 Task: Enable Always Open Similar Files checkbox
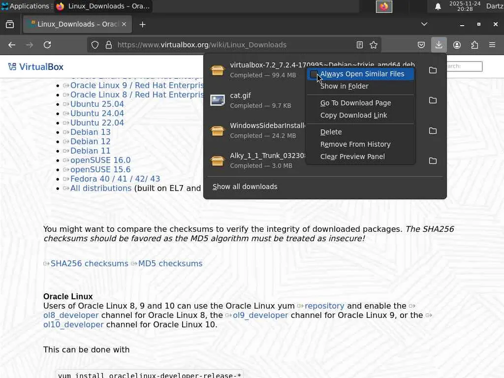[314, 74]
